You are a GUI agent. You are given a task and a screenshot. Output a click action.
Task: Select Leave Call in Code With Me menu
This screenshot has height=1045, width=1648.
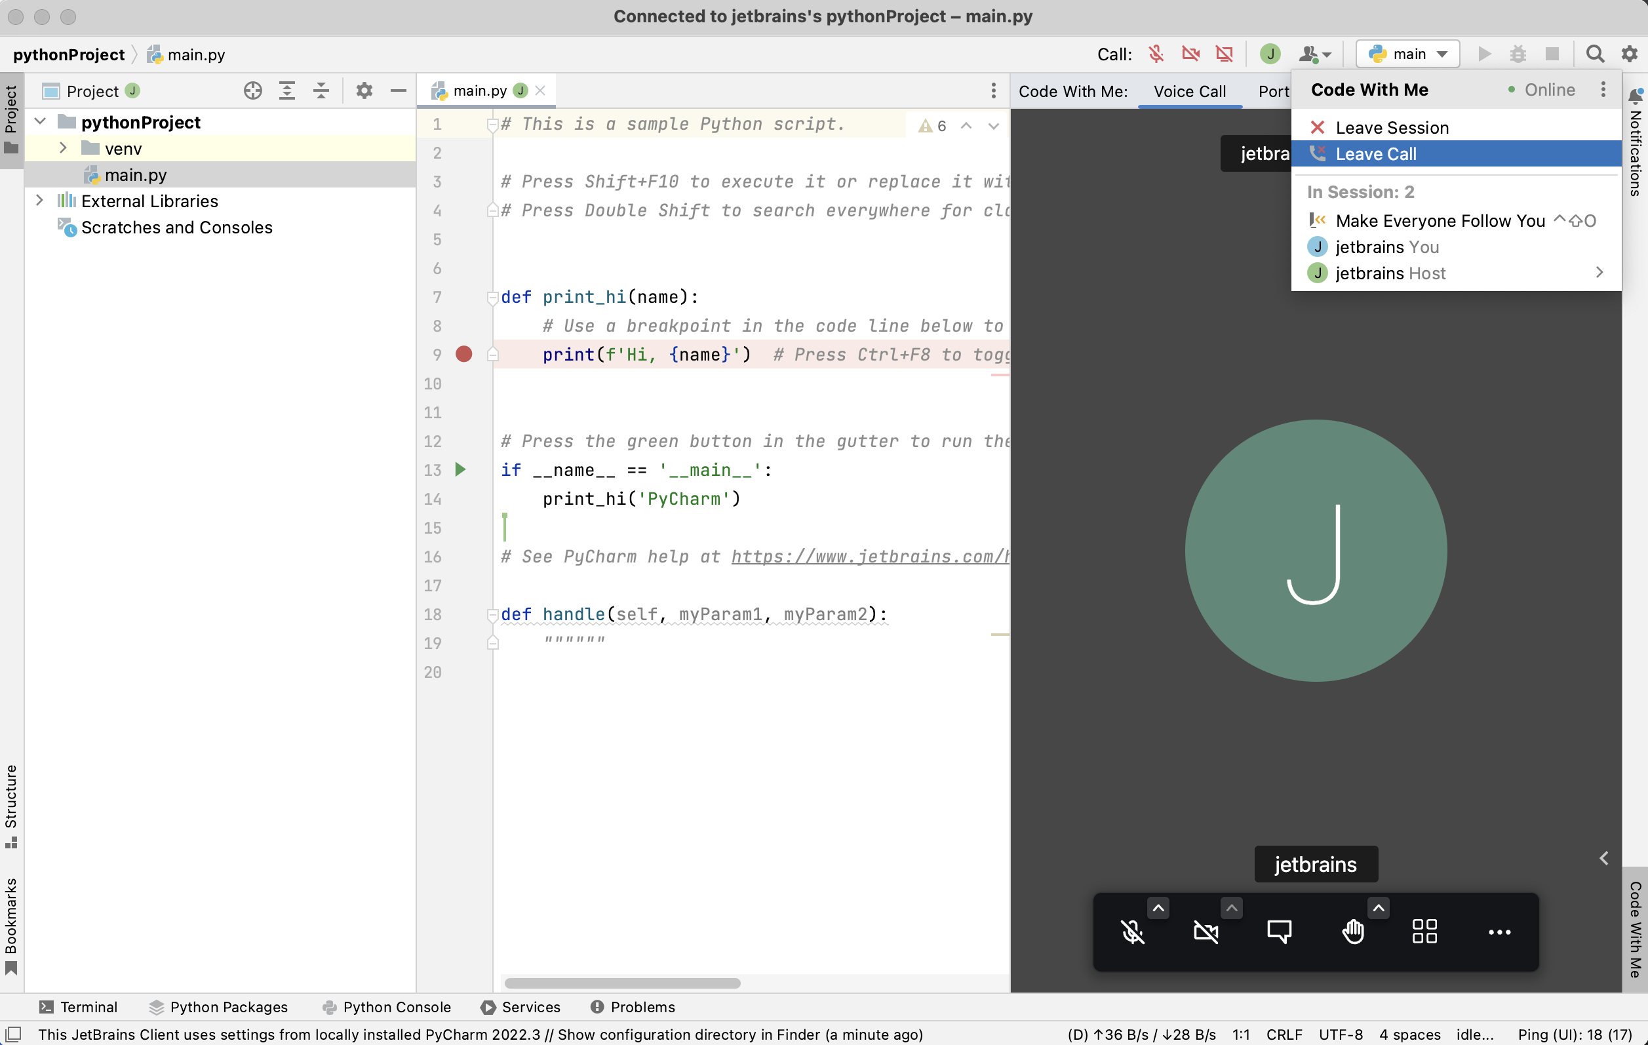coord(1377,153)
